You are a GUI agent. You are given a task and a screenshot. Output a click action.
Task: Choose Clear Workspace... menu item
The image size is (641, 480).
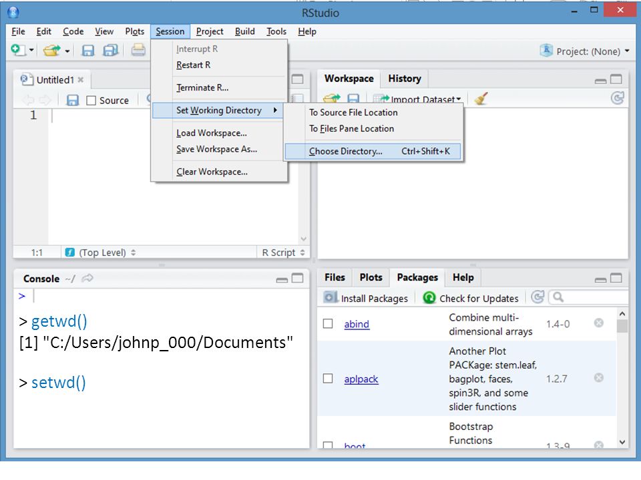click(x=219, y=172)
